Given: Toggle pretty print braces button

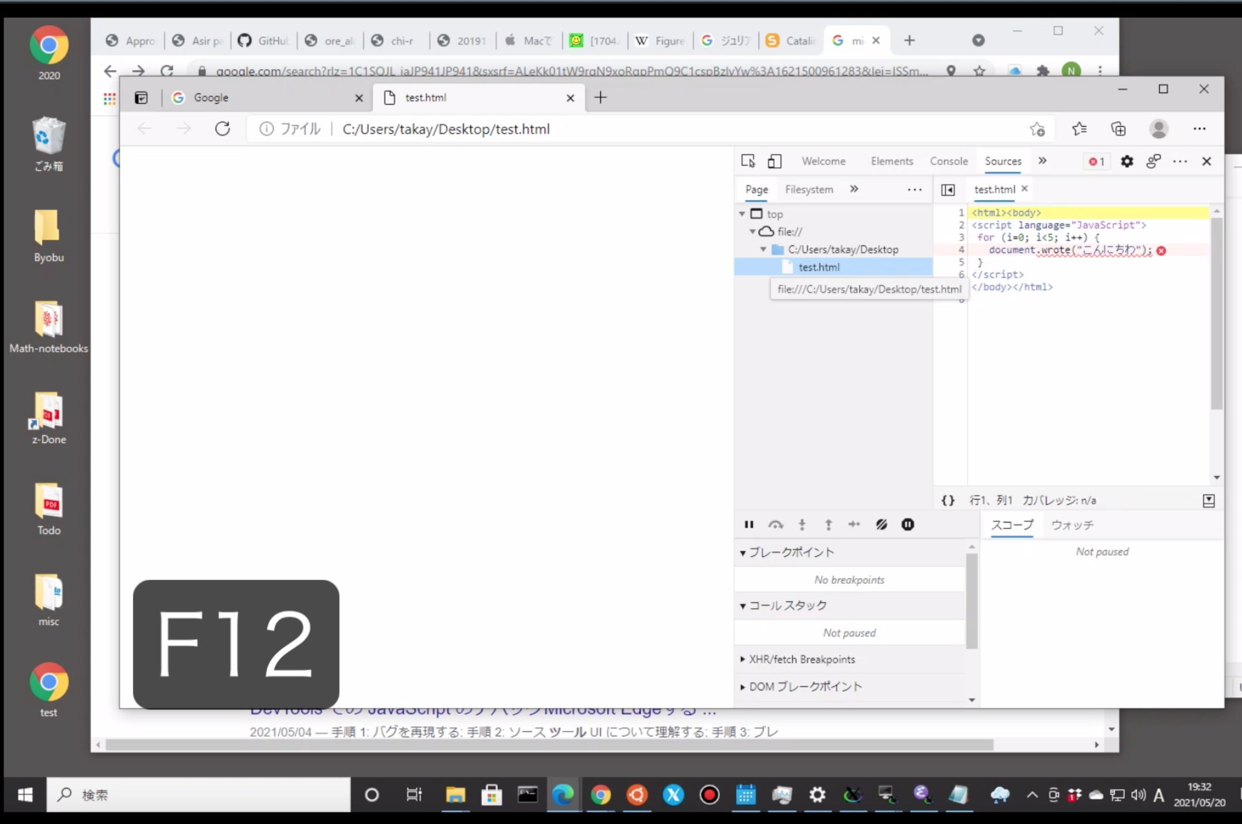Looking at the screenshot, I should pyautogui.click(x=948, y=500).
